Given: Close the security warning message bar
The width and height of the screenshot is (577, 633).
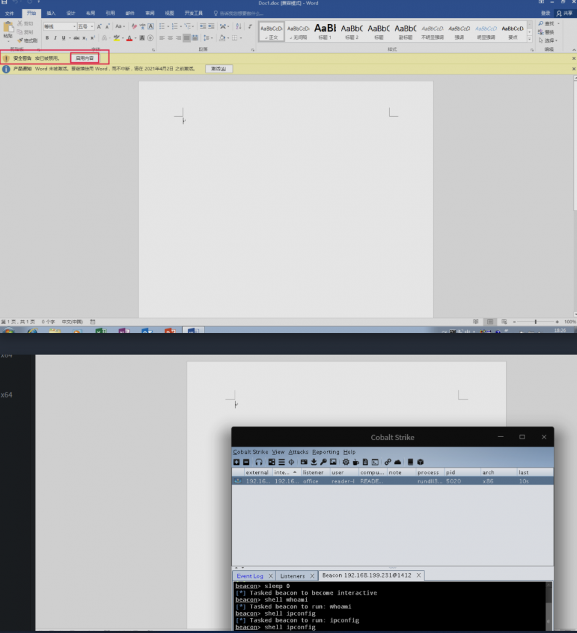Looking at the screenshot, I should click(574, 59).
